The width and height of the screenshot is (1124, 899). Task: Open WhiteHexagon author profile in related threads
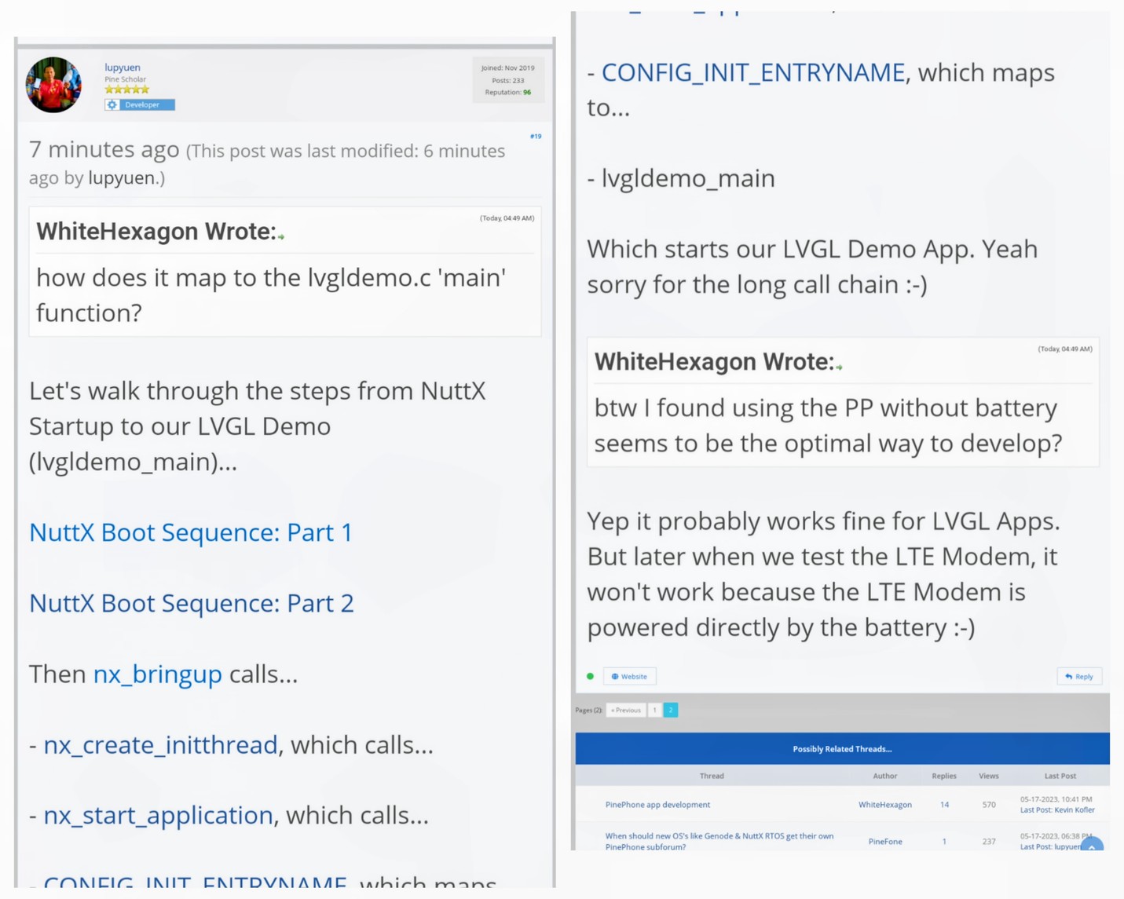point(884,804)
